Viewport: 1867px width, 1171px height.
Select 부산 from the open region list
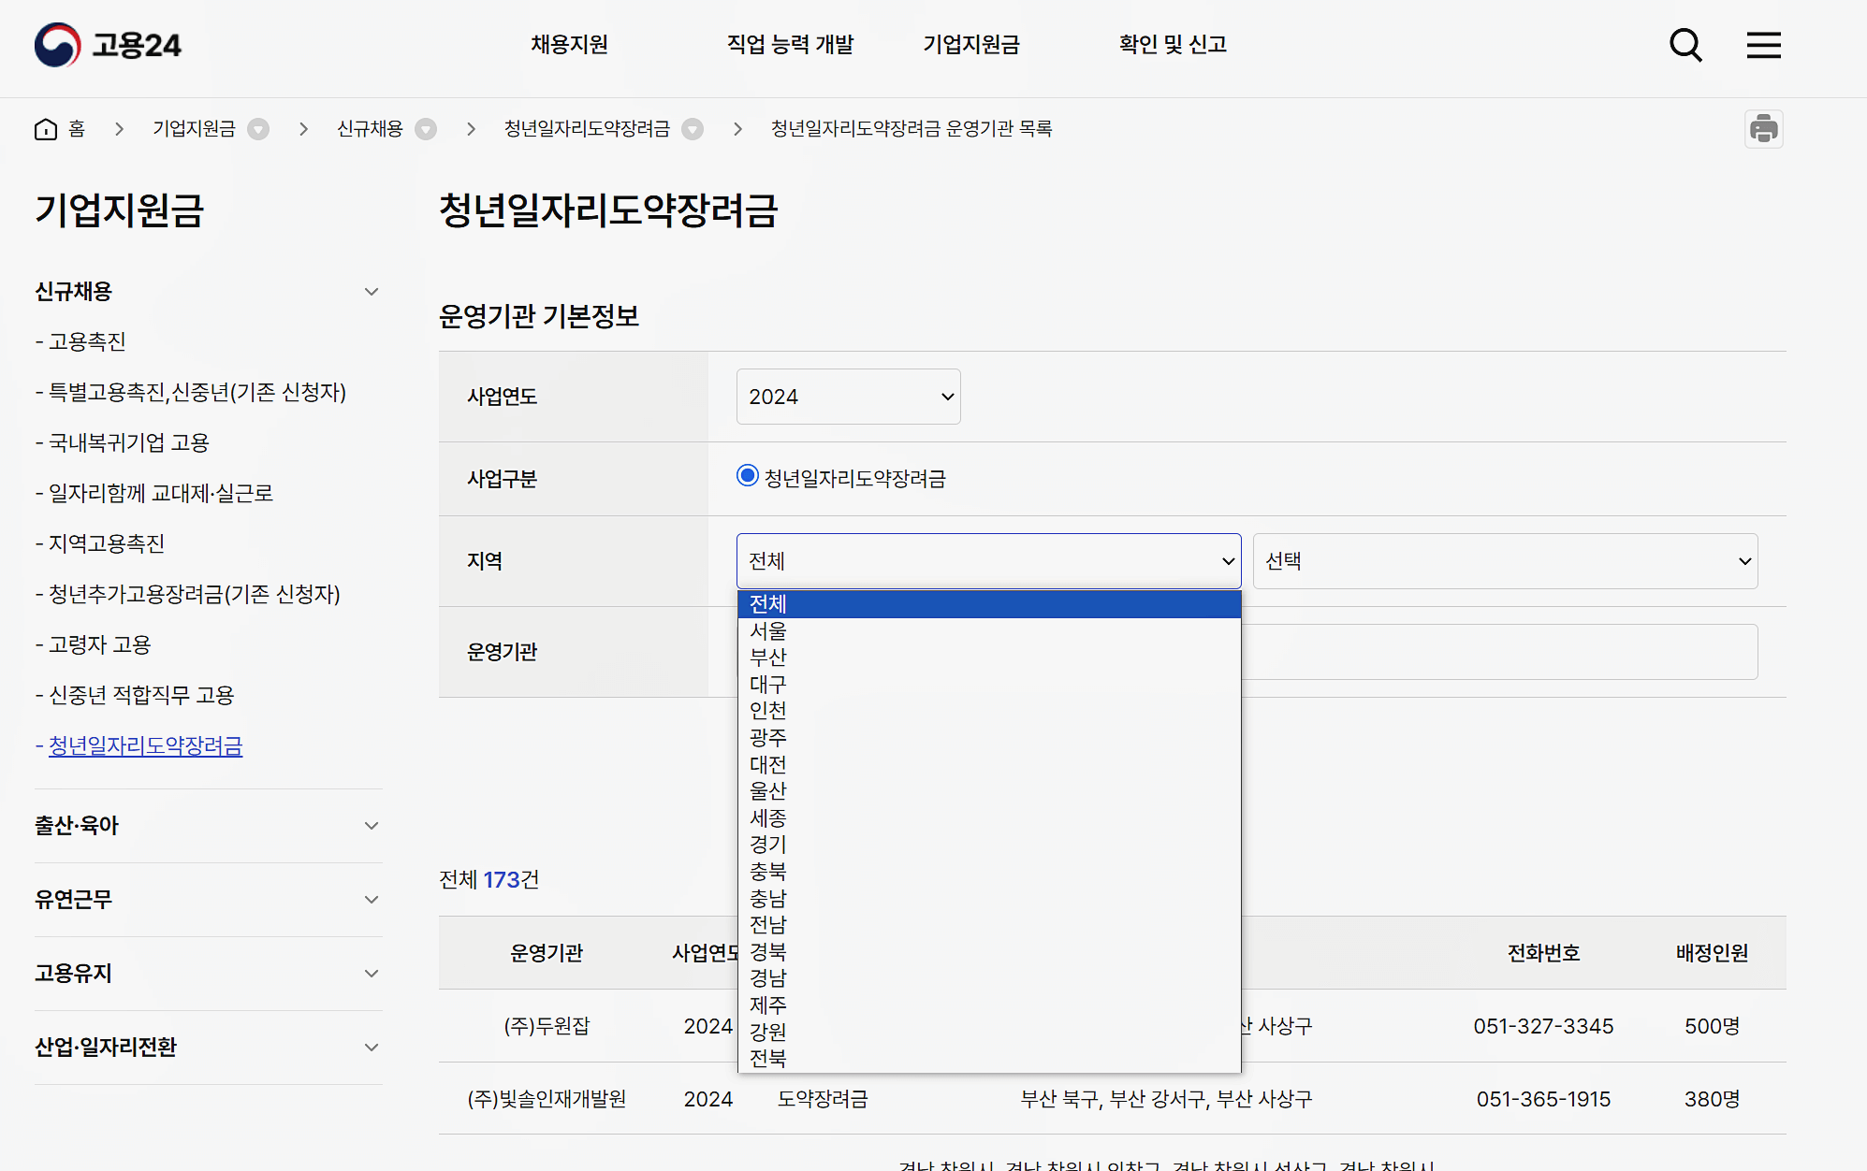pyautogui.click(x=767, y=657)
